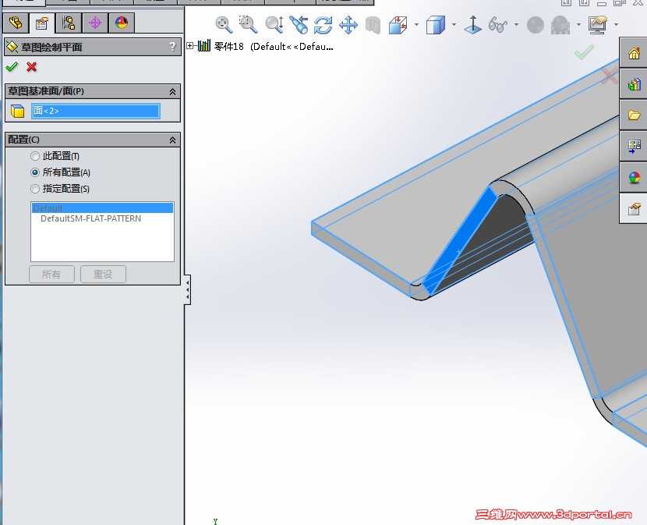Click Zoom to Fit icon
The image size is (647, 525).
coord(224,25)
